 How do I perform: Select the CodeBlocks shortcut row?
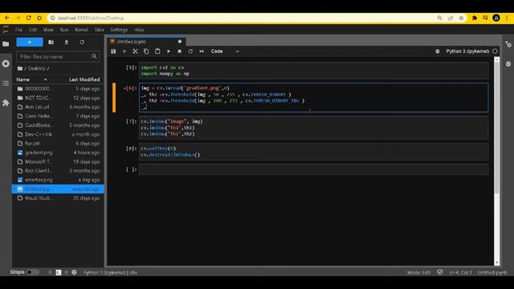58,125
